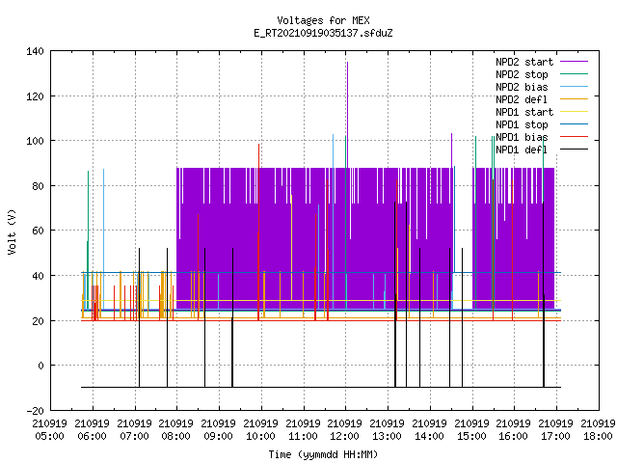Click the x-axis tick label 15:00
Image resolution: width=617 pixels, height=463 pixels.
[x=471, y=436]
